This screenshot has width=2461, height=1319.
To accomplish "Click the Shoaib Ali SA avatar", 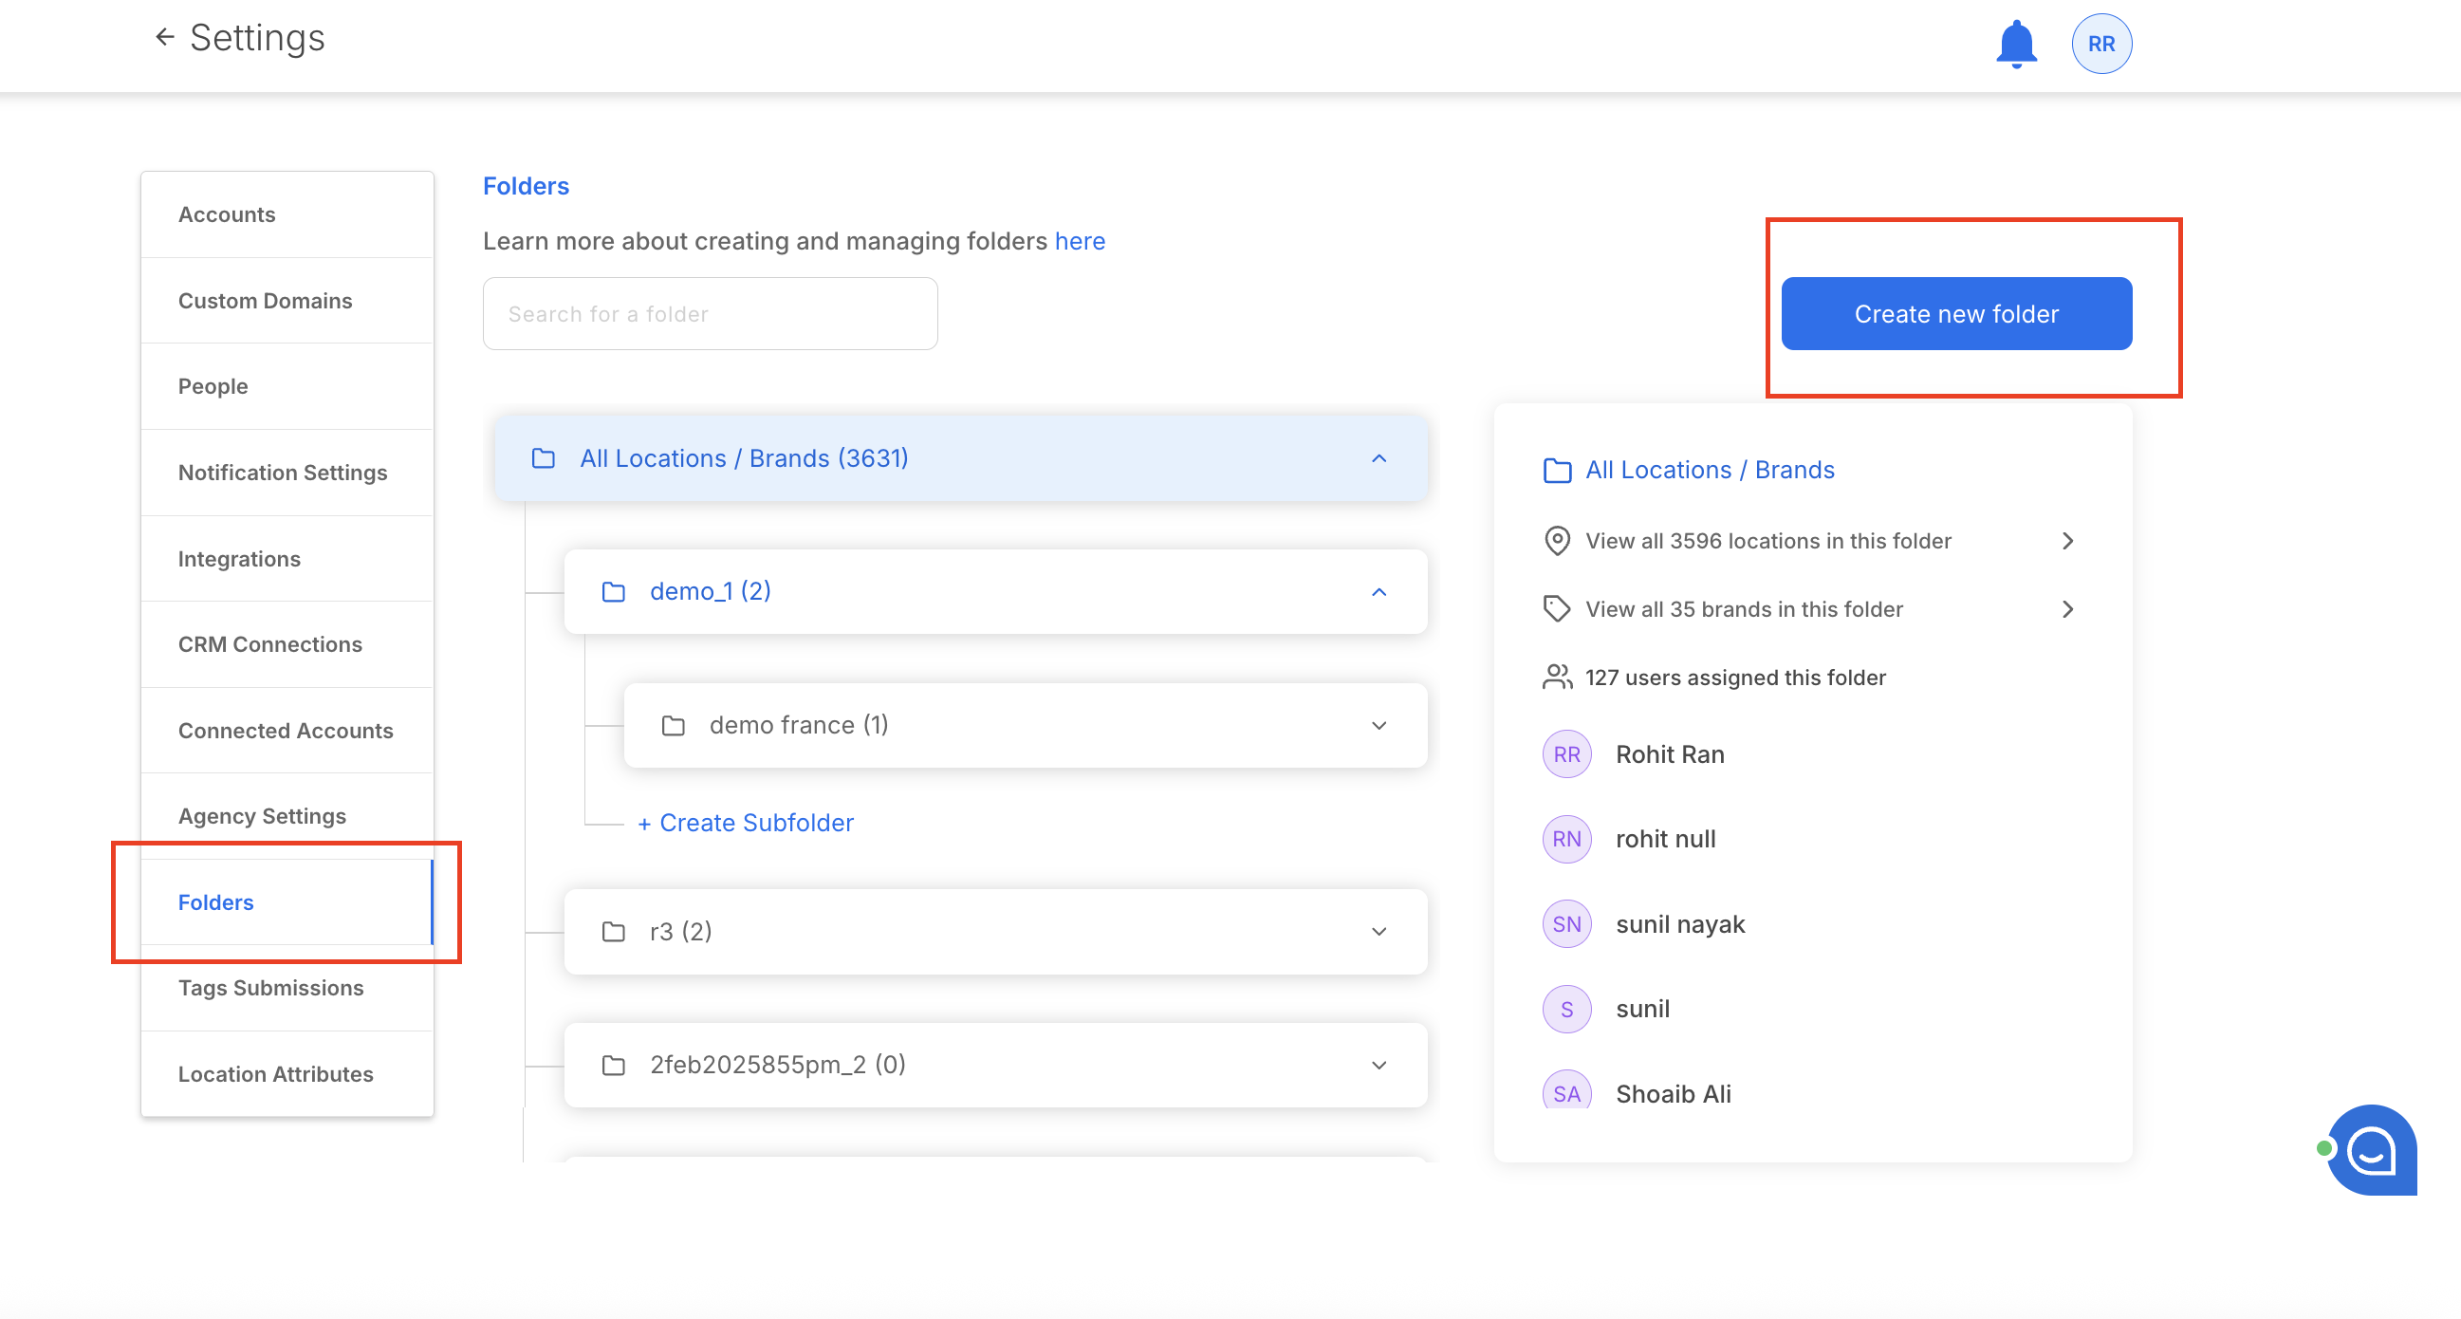I will (x=1565, y=1092).
